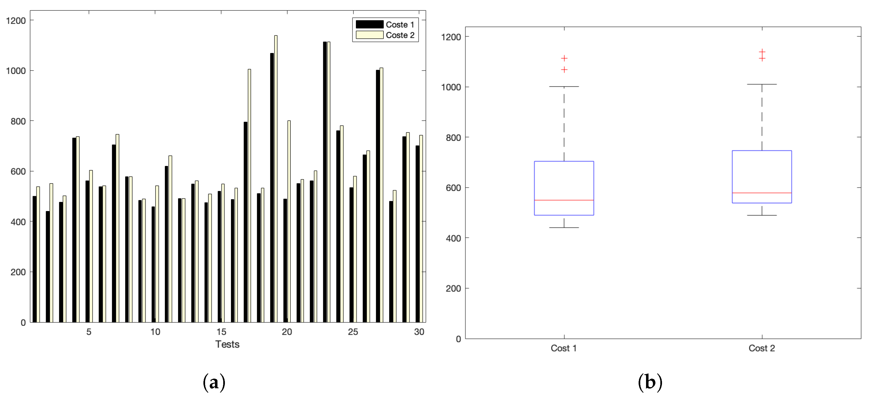Click the subfigure label (a)
Screen dimensions: 869x402
[214, 383]
